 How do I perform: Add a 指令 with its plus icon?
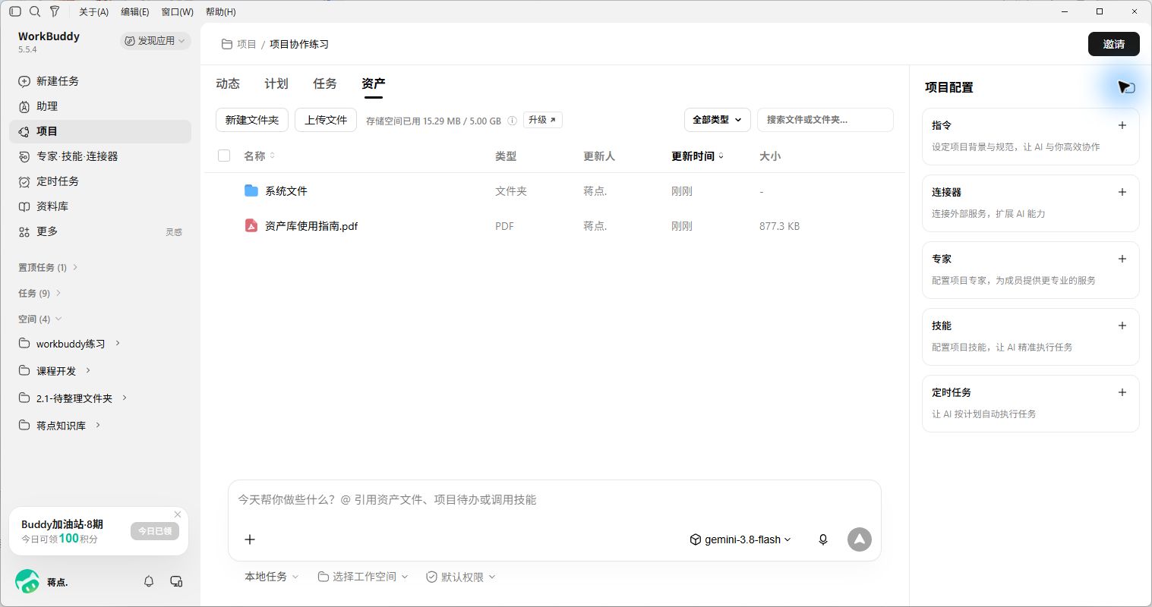click(x=1122, y=125)
